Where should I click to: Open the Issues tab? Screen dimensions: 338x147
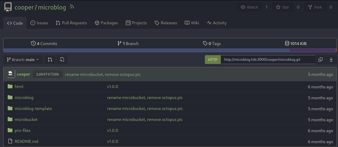coord(39,23)
